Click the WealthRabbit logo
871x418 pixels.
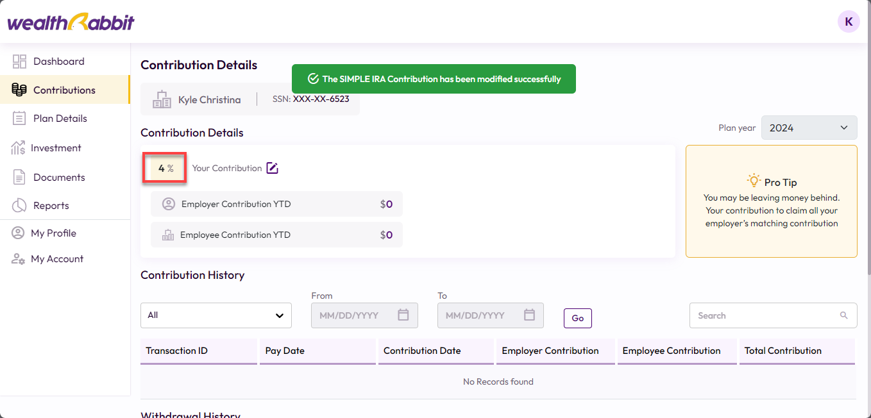[x=71, y=22]
